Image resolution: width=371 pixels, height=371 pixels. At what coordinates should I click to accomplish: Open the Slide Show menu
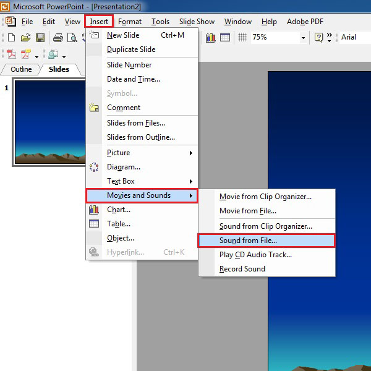pos(197,22)
